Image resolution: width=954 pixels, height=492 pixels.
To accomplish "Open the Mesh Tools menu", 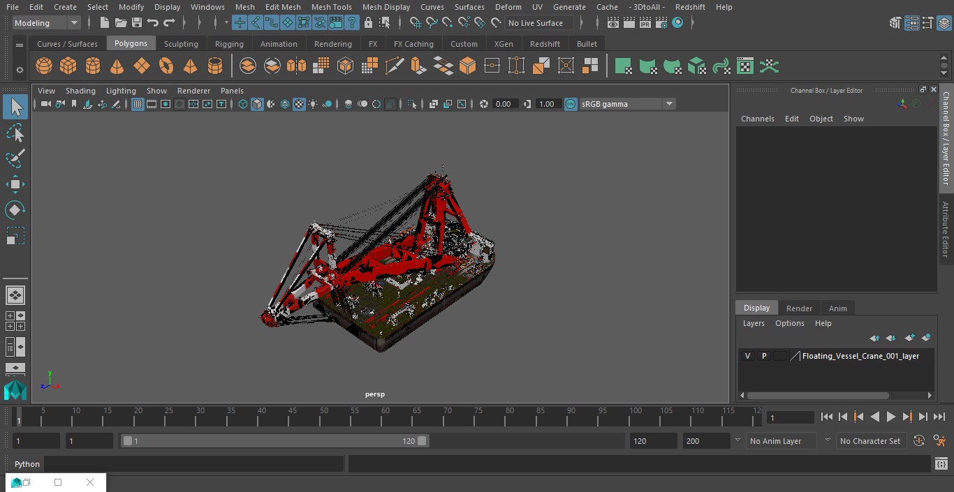I will pyautogui.click(x=332, y=7).
